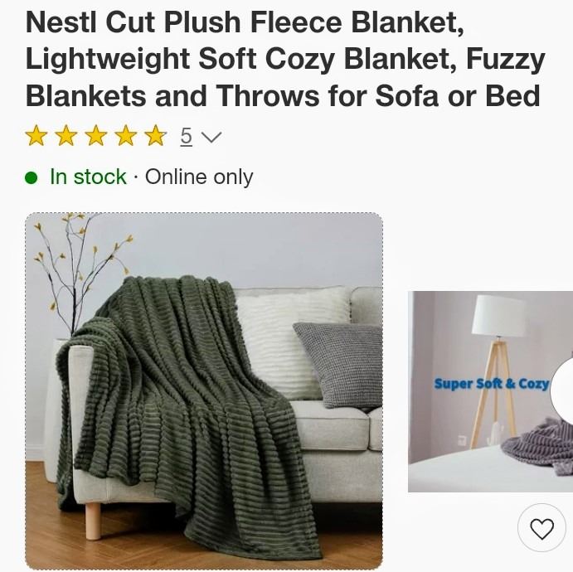Viewport: 573px width, 572px height.
Task: Open the reviews via the underlined 5 count
Action: [186, 136]
